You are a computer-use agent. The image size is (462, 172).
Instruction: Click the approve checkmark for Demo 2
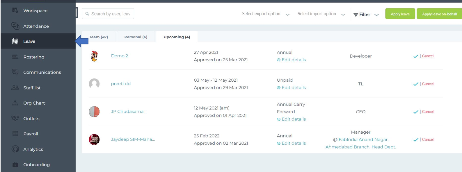point(416,56)
